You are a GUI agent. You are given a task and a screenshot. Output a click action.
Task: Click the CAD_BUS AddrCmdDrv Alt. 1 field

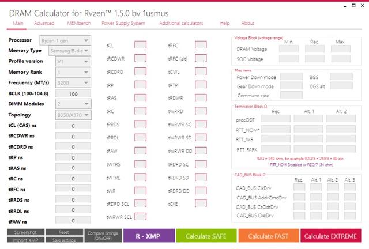tap(316, 197)
